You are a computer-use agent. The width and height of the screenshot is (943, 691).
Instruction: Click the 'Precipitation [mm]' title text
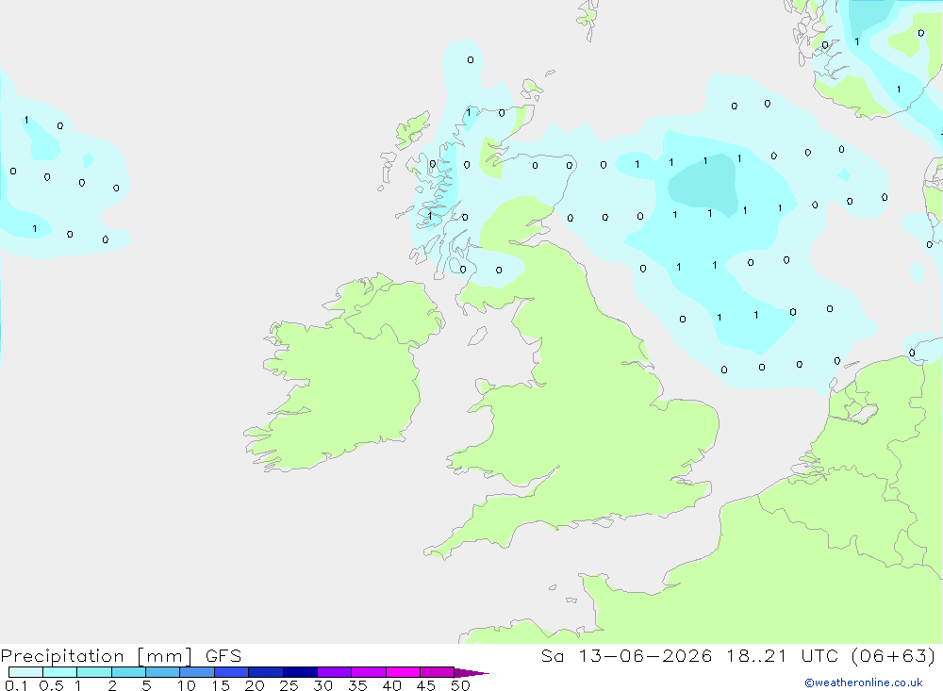pos(96,655)
